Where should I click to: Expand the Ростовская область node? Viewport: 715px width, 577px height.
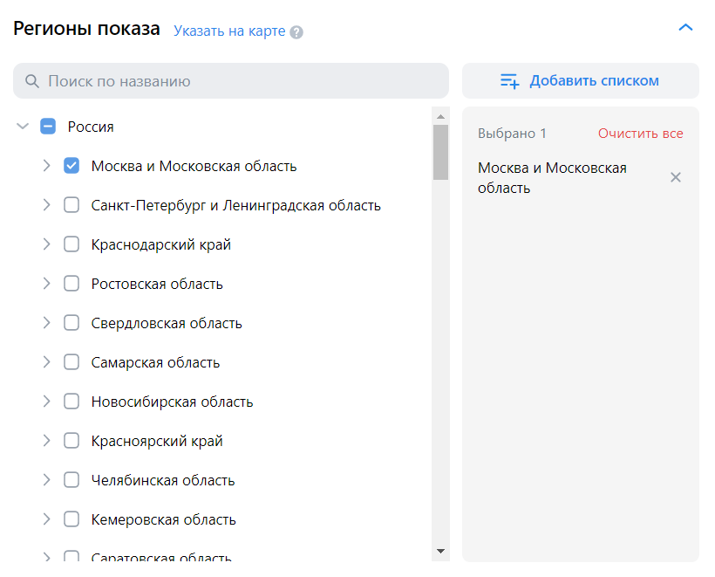tap(47, 284)
